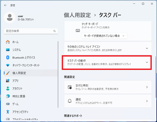Open the アカウント section
This screenshot has height=122, width=157.
[x=17, y=88]
